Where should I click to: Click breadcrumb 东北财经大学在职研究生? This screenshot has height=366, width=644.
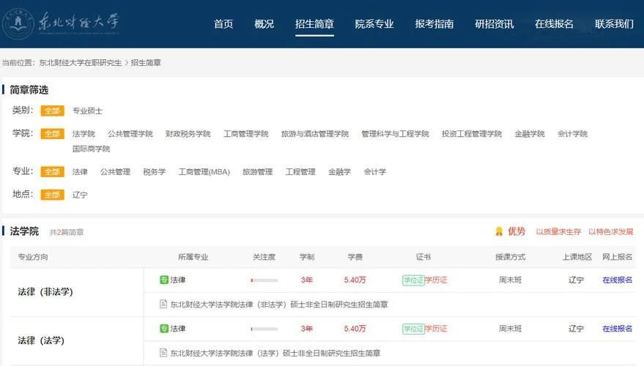pos(81,63)
